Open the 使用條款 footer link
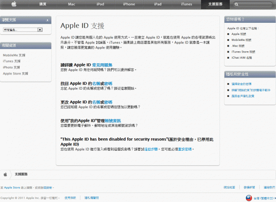 (70, 198)
